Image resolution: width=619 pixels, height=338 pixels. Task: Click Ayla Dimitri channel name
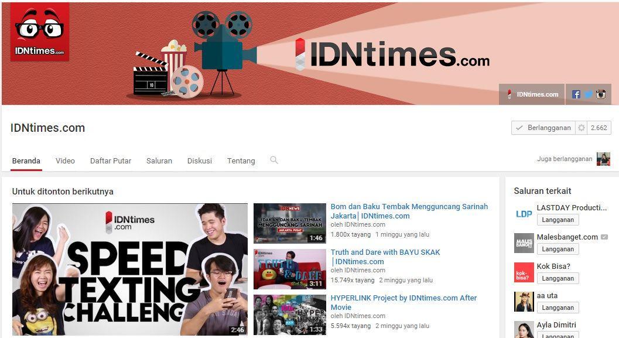coord(556,325)
